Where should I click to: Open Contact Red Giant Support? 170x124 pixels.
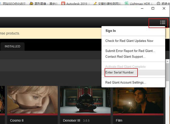(125, 57)
